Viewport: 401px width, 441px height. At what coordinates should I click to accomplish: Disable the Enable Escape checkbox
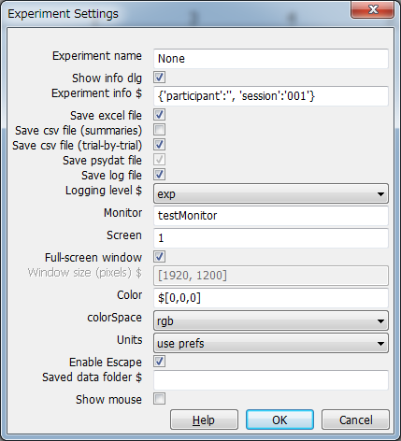tap(159, 362)
